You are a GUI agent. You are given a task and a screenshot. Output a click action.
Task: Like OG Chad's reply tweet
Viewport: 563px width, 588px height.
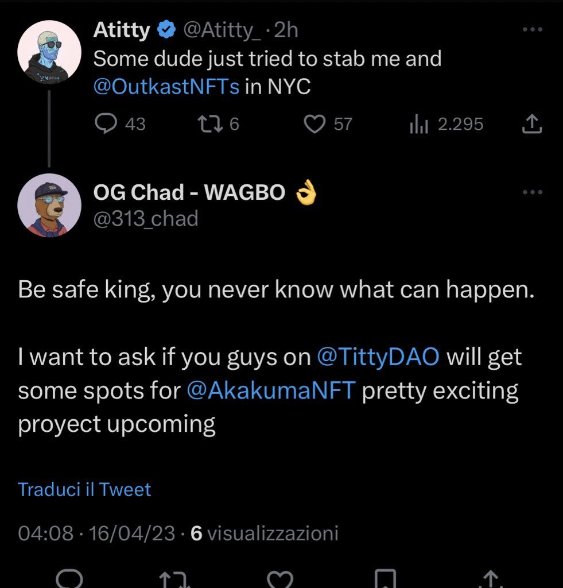[280, 579]
